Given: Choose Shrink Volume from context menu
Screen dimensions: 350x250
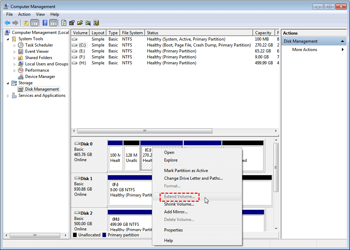Looking at the screenshot, I should pos(179,204).
